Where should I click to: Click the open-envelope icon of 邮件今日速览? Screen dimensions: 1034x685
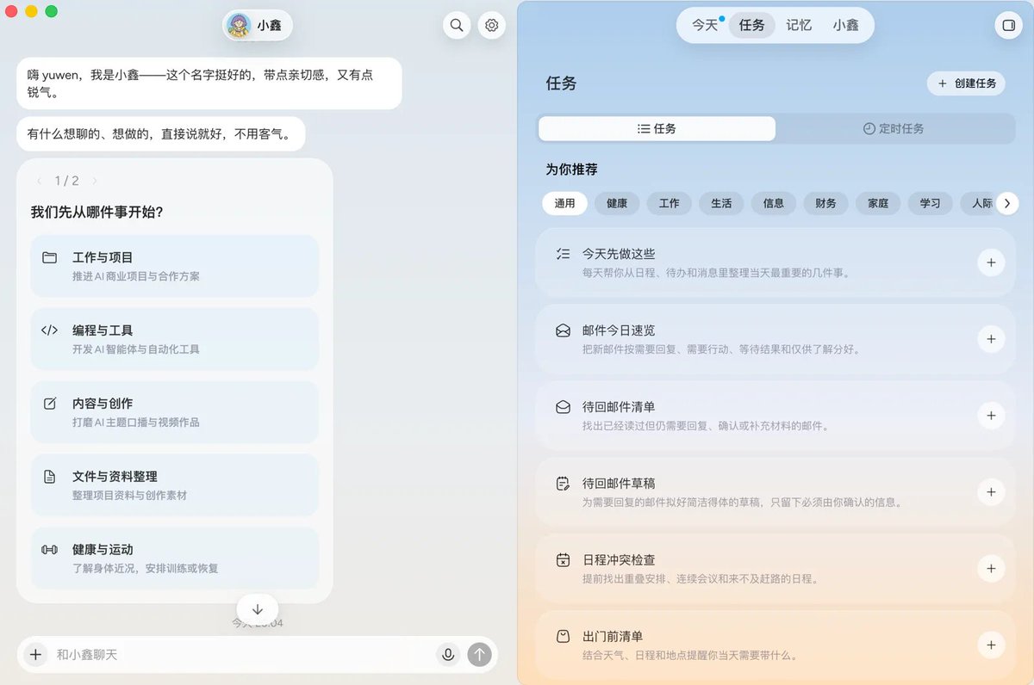point(563,330)
